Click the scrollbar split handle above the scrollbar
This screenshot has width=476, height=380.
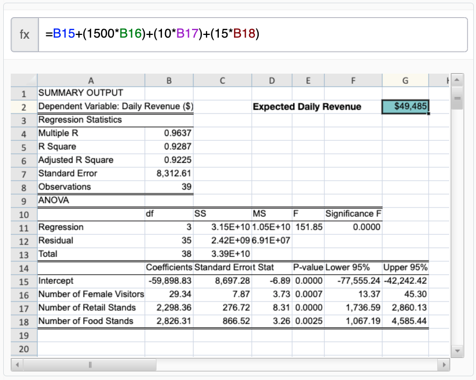tap(457, 98)
